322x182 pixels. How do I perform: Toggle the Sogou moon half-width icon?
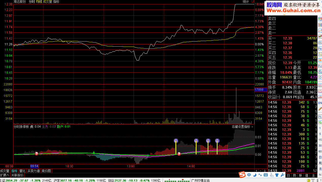click(x=255, y=175)
